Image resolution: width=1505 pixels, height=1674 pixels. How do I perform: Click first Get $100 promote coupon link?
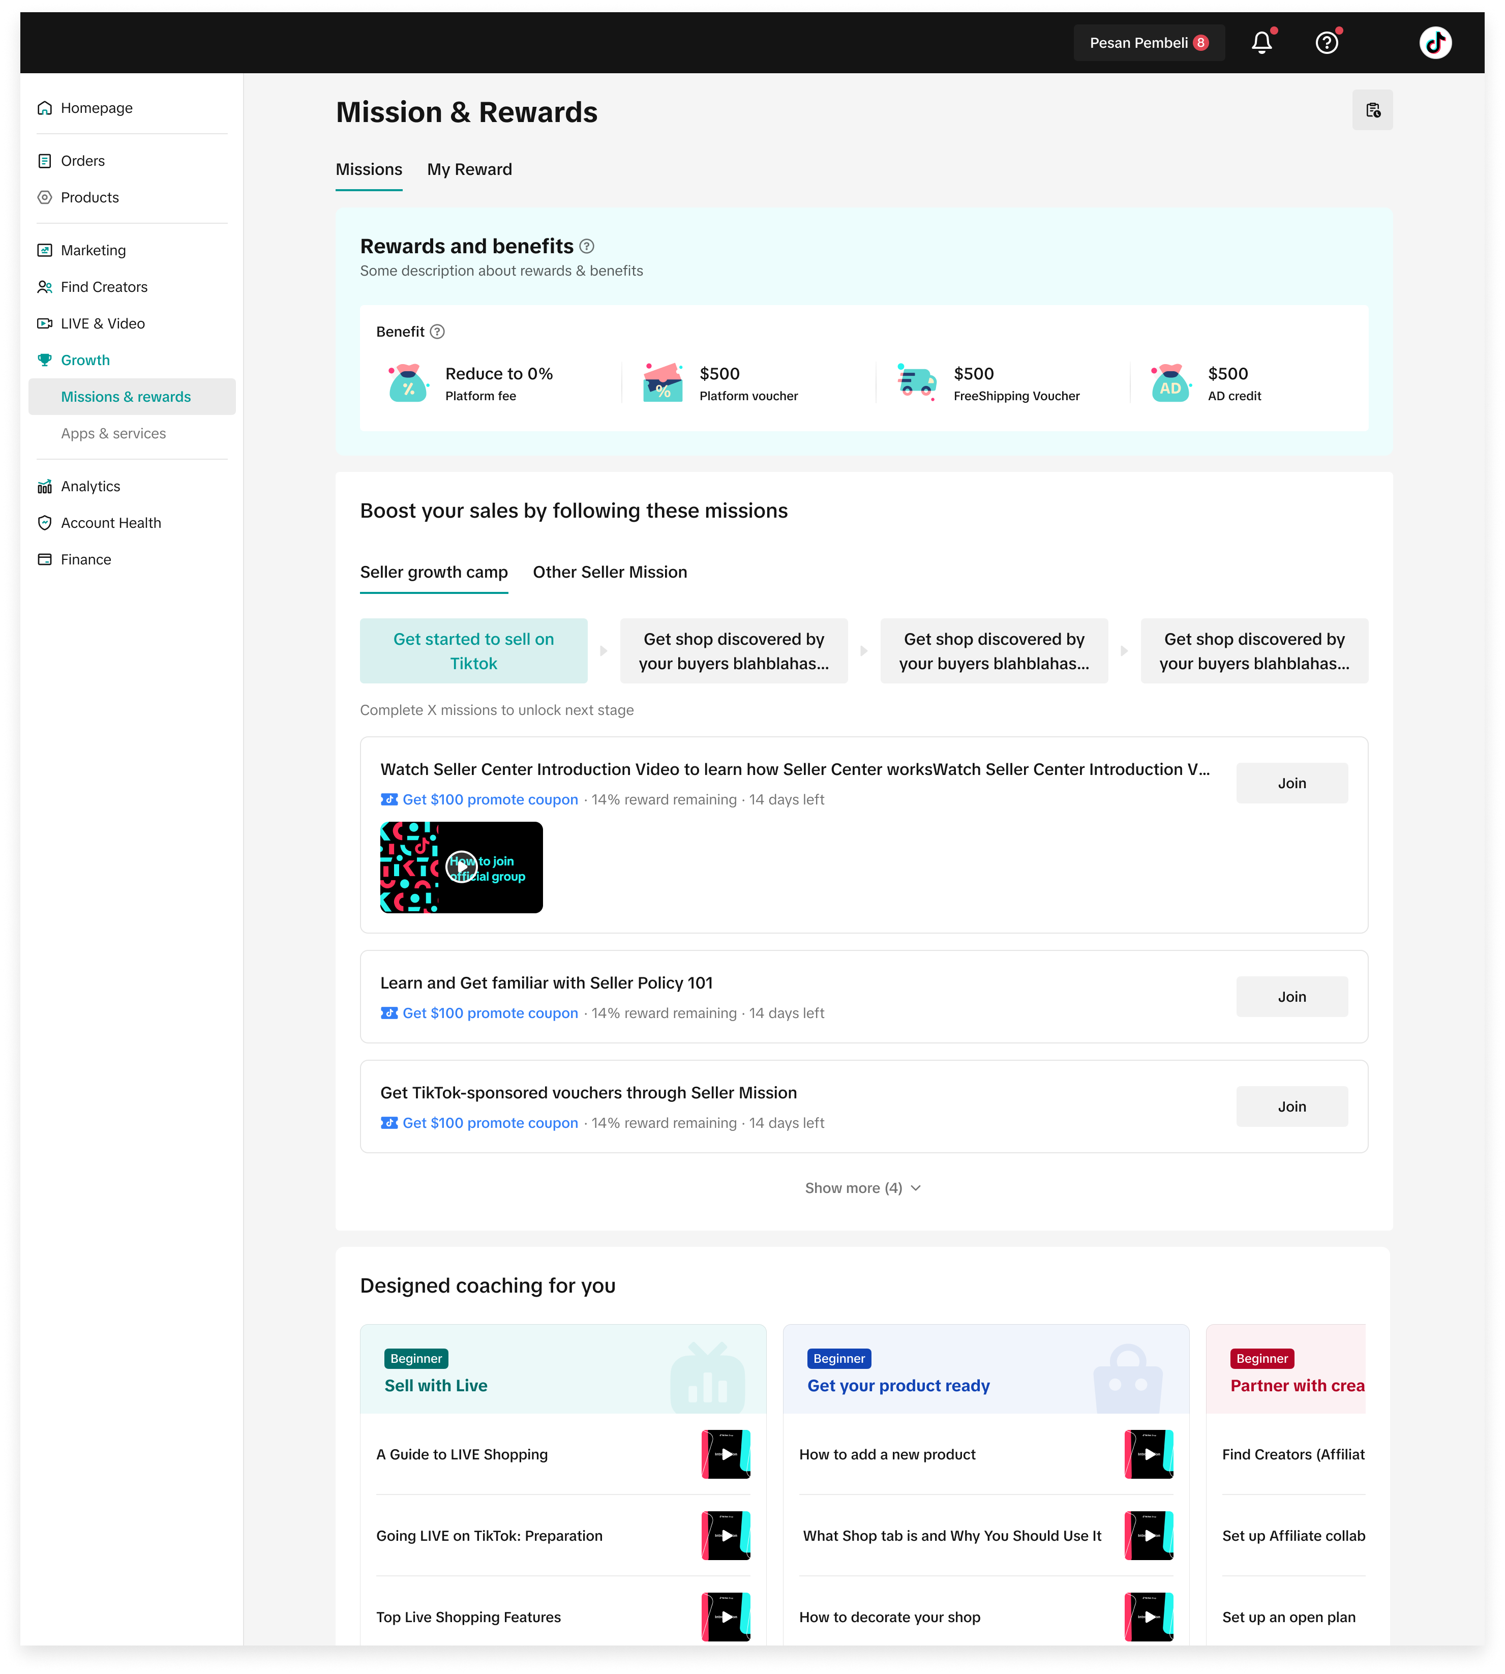pyautogui.click(x=490, y=800)
